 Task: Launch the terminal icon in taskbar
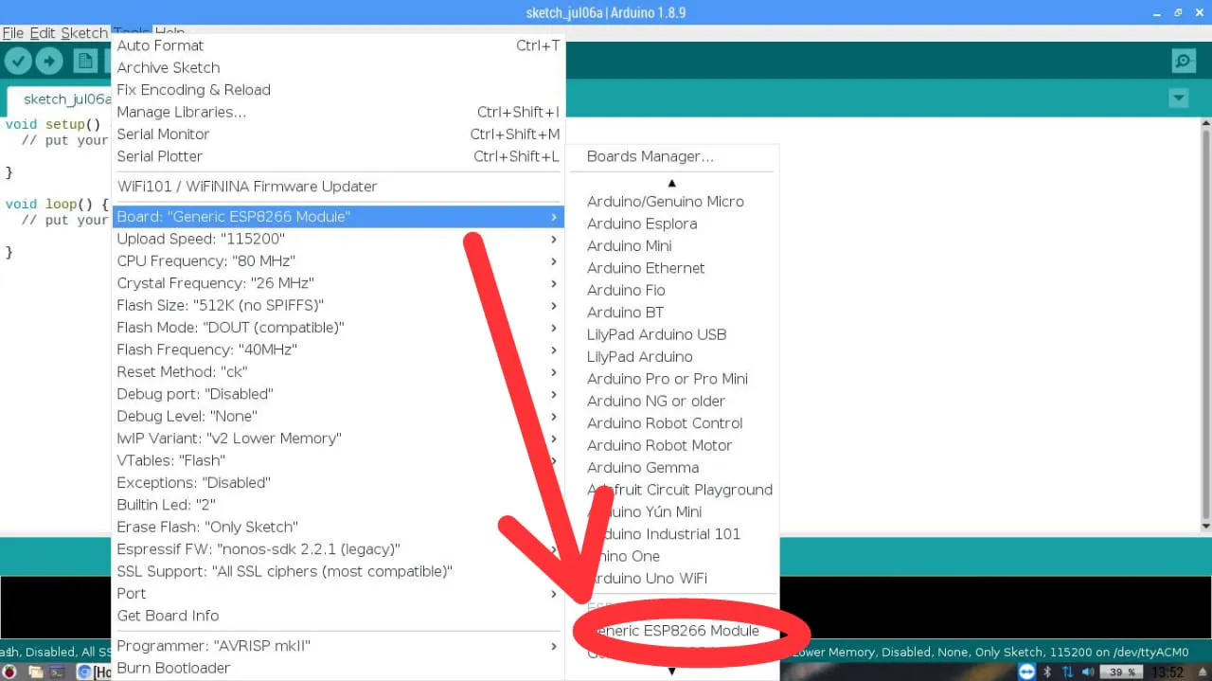pyautogui.click(x=58, y=672)
